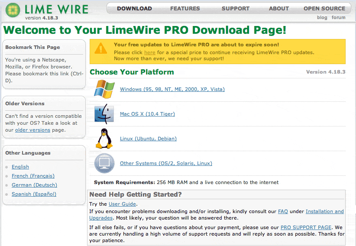Viewport: 356px width, 246px height.
Task: Select Spanish (Español) language link
Action: (x=34, y=194)
